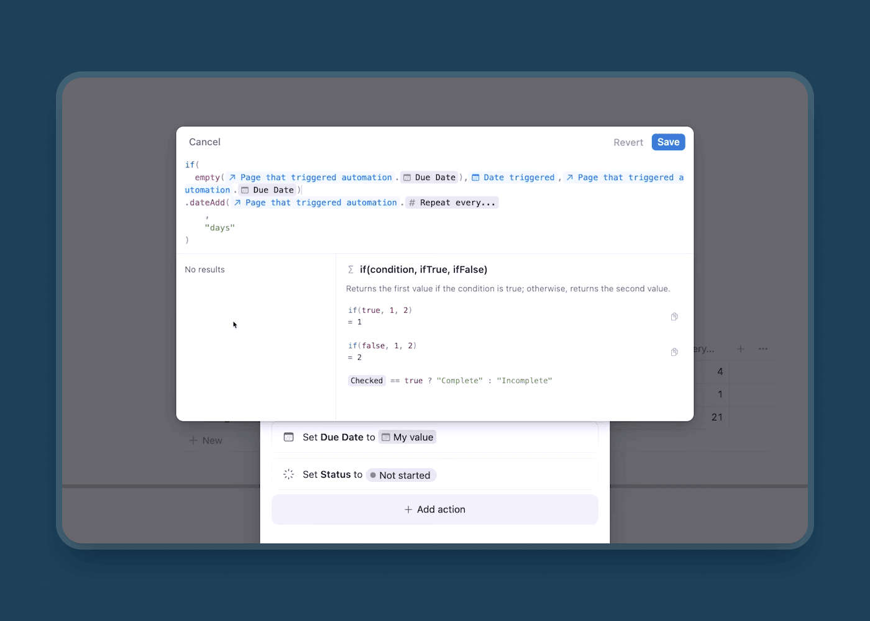Click the Checked property token in example

tap(367, 381)
